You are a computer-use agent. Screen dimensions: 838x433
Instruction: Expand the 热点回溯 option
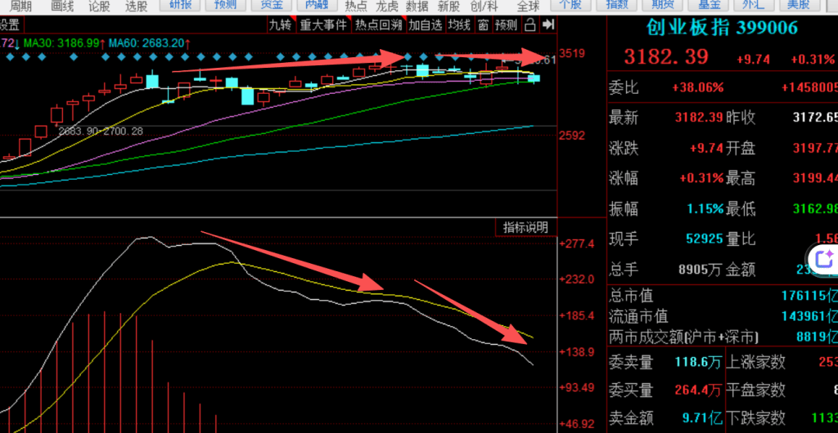[x=377, y=25]
